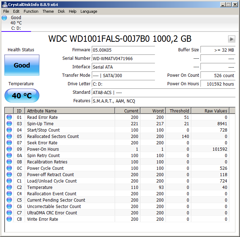Click threshold value 51 for Read Error Rate
The width and height of the screenshot is (240, 237).
click(x=186, y=117)
